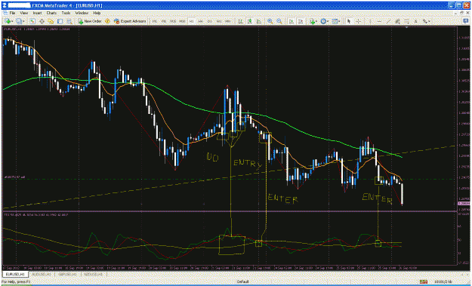Switch to the W1 timeframe
The height and width of the screenshot is (286, 472).
[219, 21]
